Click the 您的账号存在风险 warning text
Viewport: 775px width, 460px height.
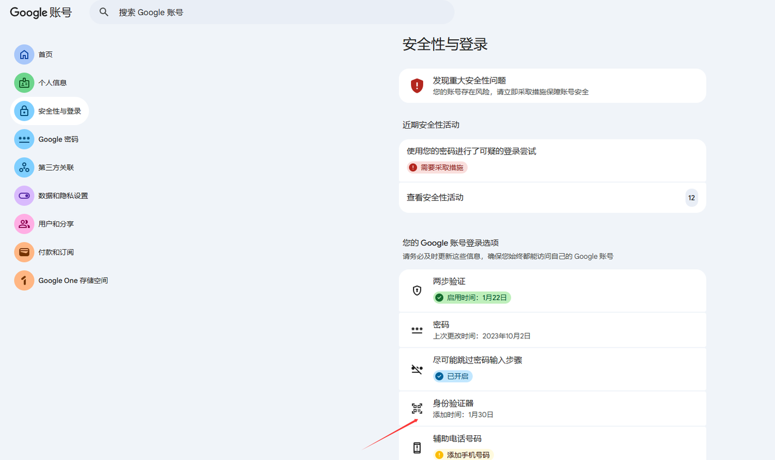click(x=510, y=92)
